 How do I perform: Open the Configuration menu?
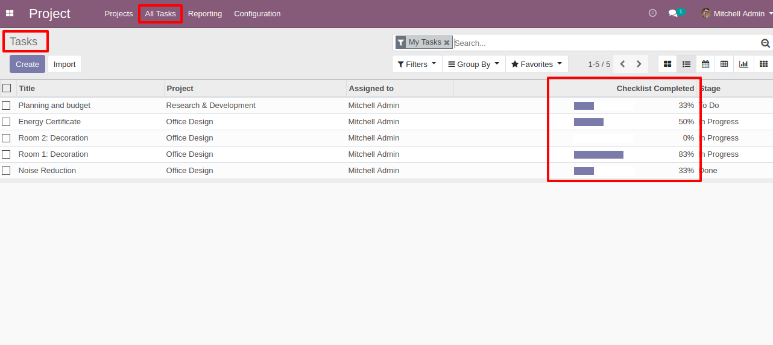pos(257,13)
